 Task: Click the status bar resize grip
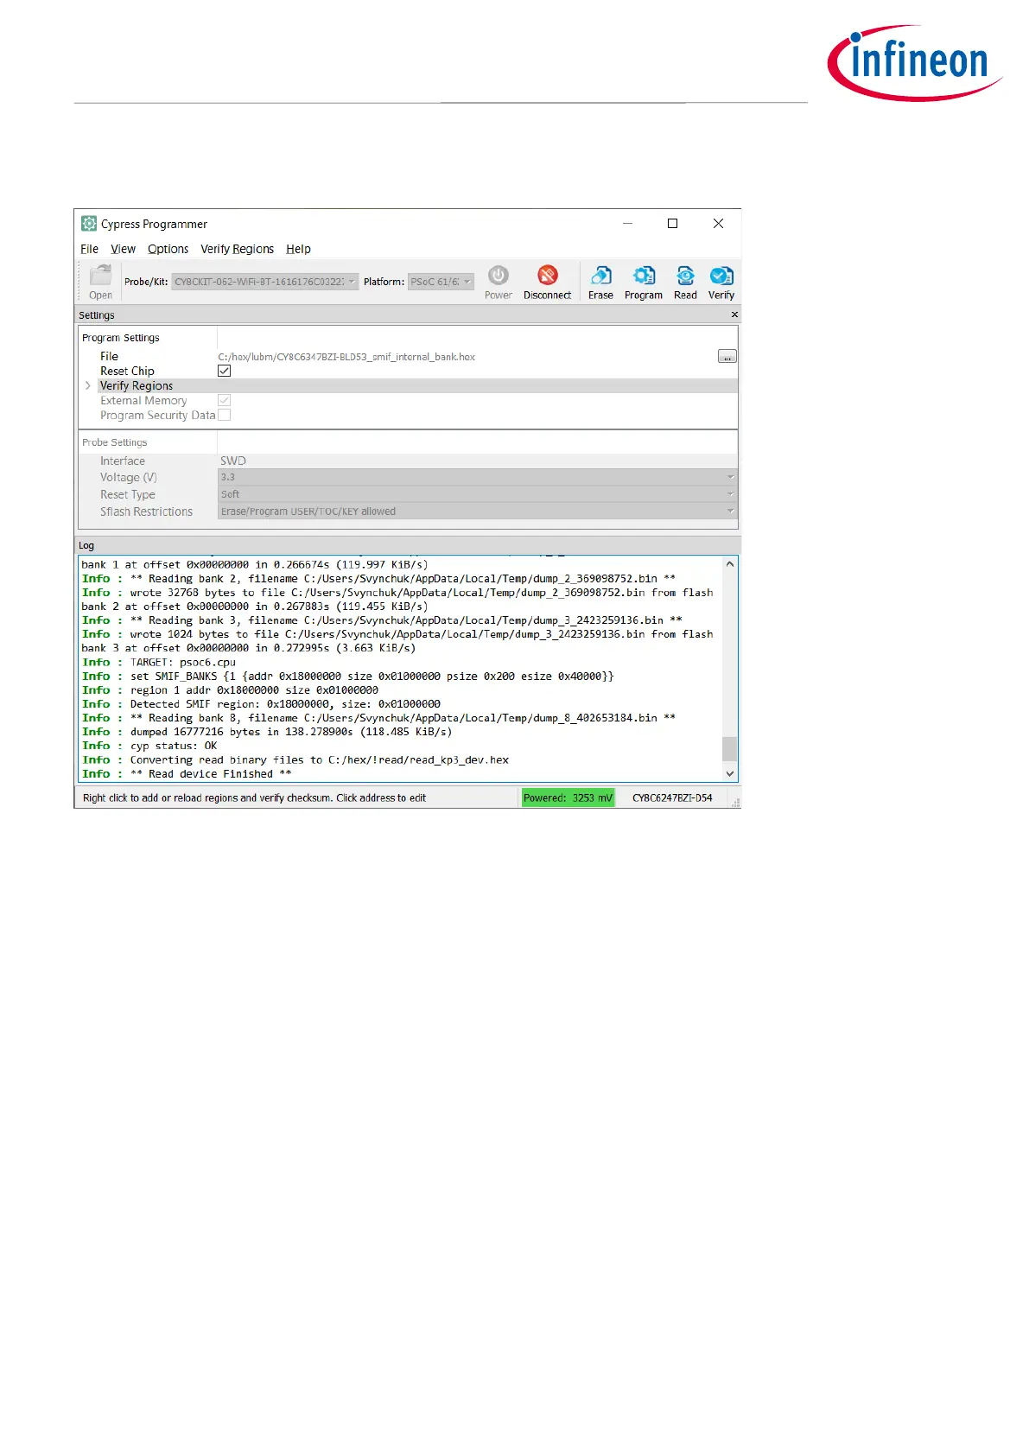[x=735, y=803]
